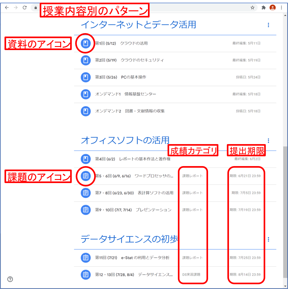Click assignment icon for 第12・13回 データサイエンス

pyautogui.click(x=85, y=274)
